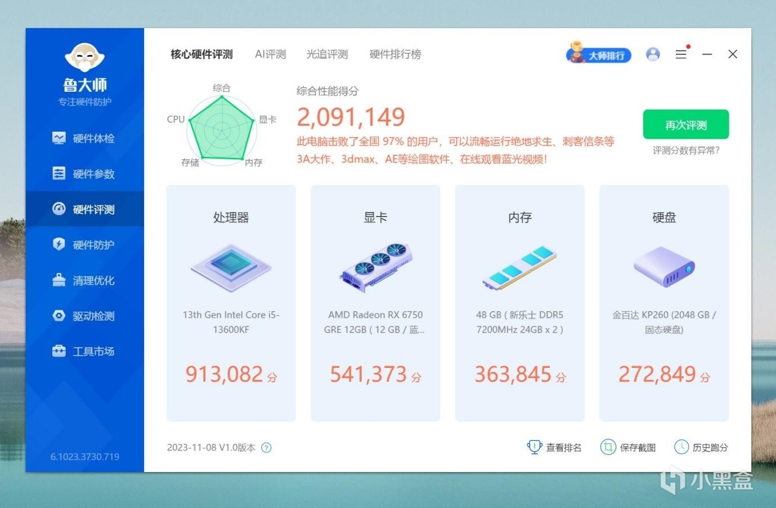Switch to the 核心硬件评测 tab
Image resolution: width=776 pixels, height=508 pixels.
201,55
